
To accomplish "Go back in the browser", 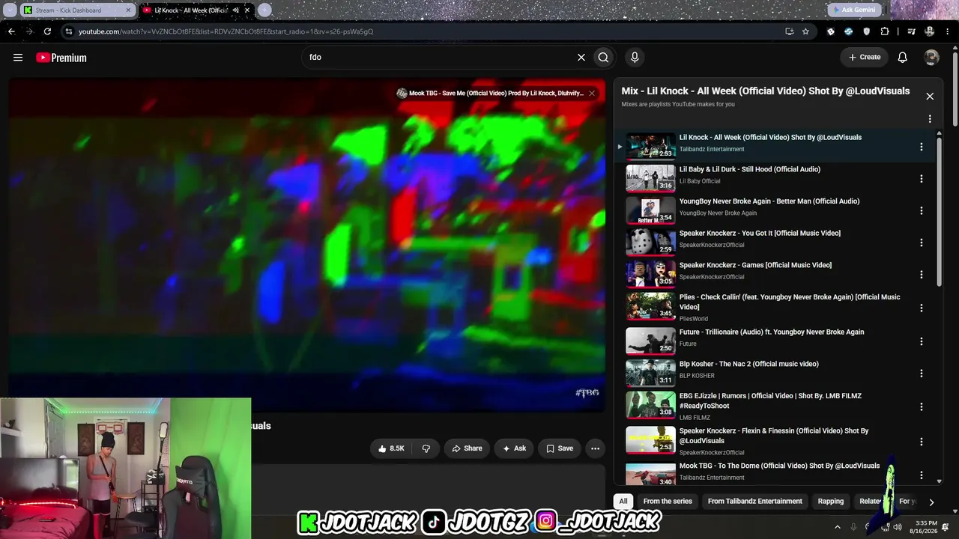I will pyautogui.click(x=11, y=31).
